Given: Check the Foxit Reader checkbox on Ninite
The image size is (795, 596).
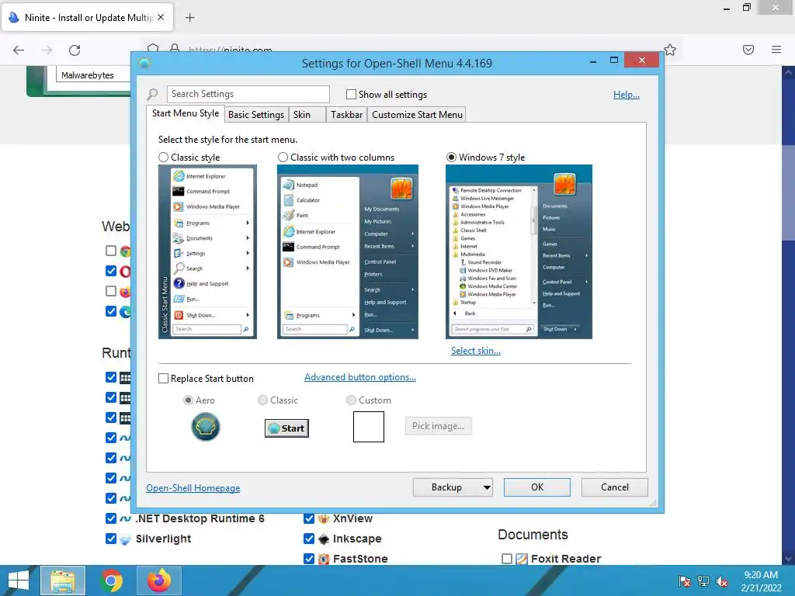Looking at the screenshot, I should (506, 559).
